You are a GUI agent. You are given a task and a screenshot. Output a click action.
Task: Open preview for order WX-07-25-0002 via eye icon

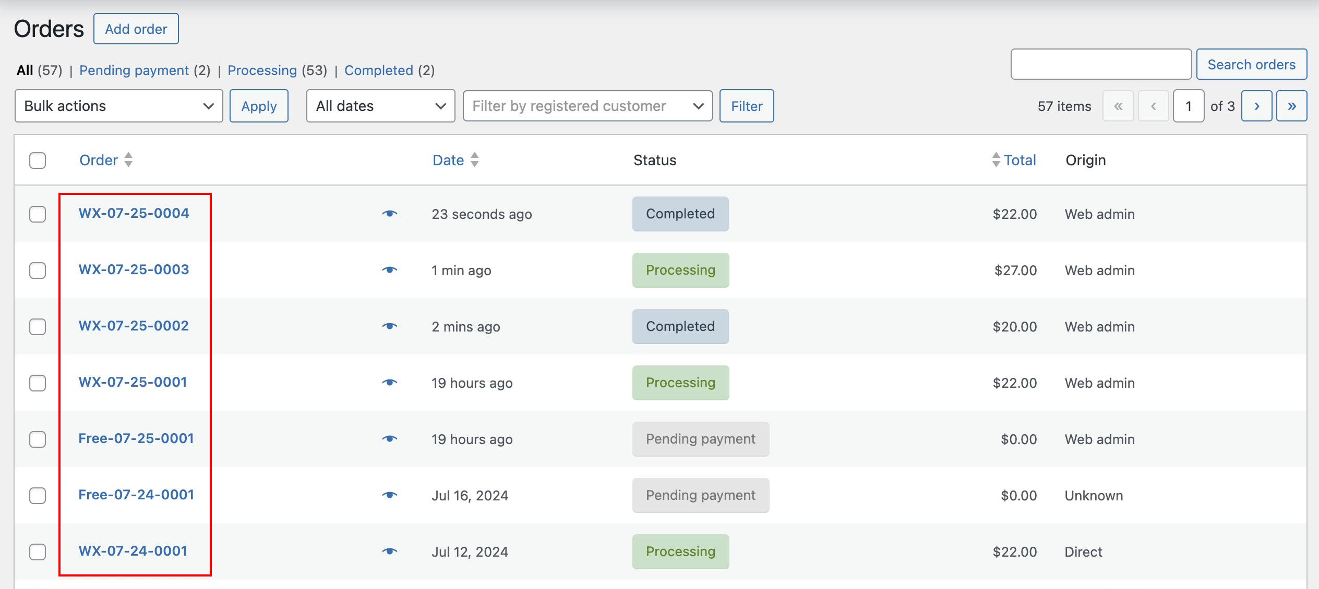[x=390, y=326]
